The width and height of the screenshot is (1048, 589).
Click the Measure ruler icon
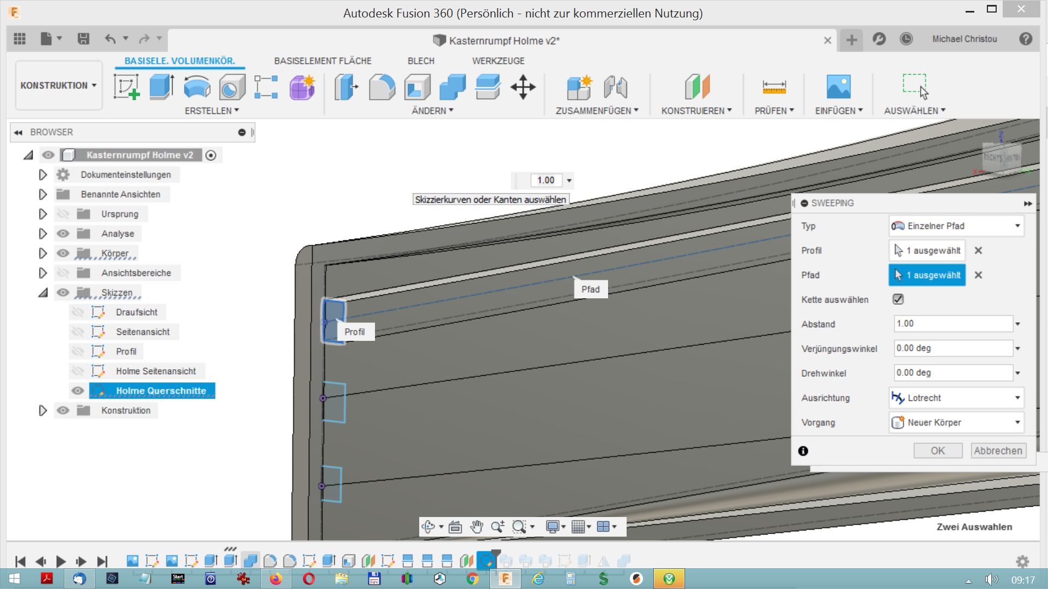point(774,87)
